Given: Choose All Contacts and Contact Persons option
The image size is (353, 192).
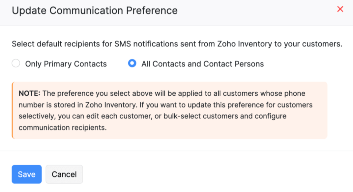Looking at the screenshot, I should click(x=132, y=63).
